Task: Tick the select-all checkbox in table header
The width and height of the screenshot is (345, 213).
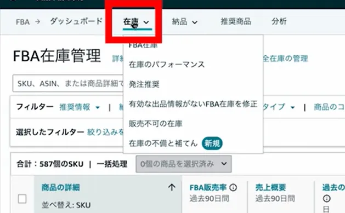Action: coord(22,199)
